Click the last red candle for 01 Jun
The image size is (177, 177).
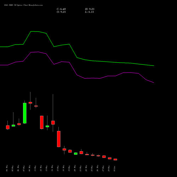click(x=115, y=159)
